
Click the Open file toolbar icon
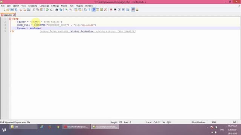(8, 10)
